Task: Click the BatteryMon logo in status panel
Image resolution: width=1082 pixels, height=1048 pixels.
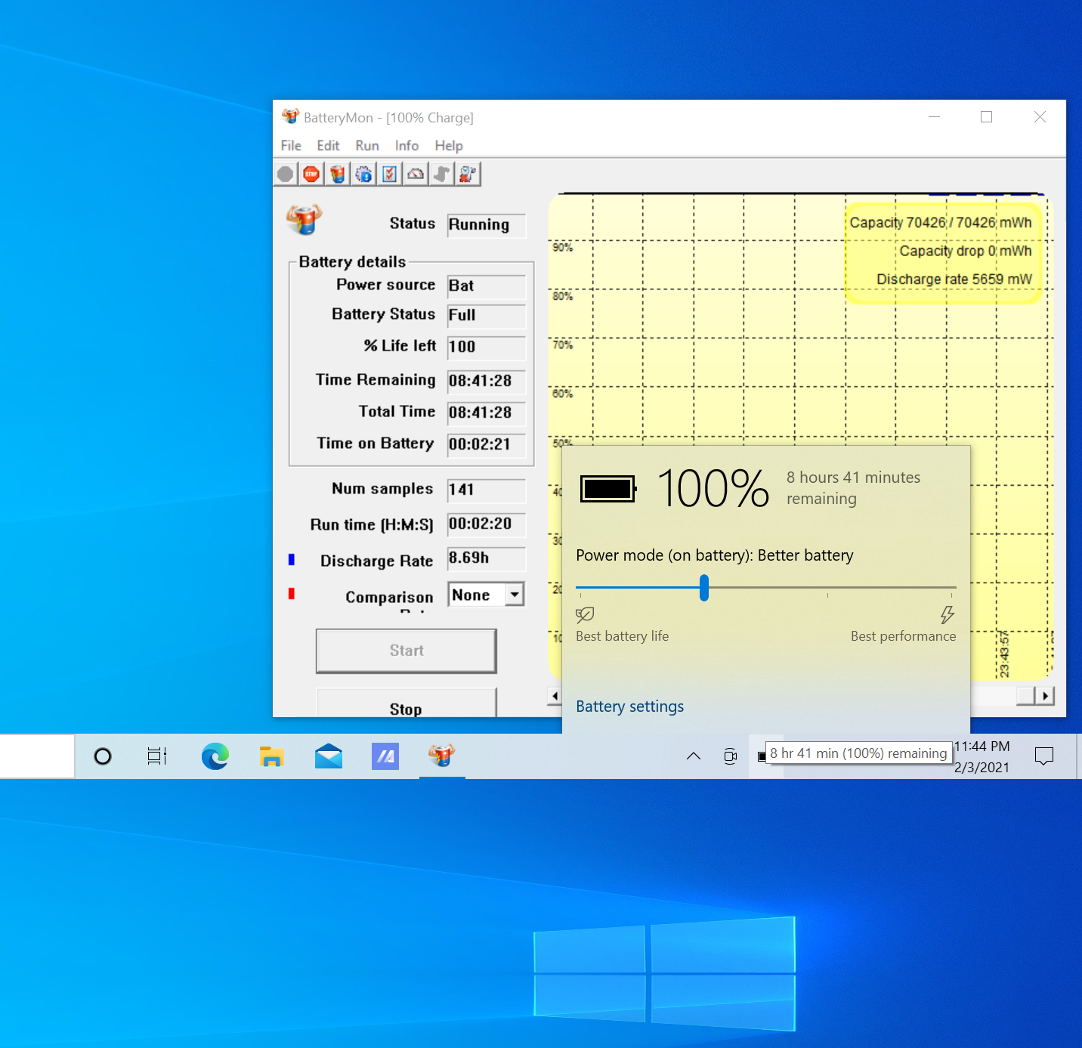Action: click(x=305, y=219)
